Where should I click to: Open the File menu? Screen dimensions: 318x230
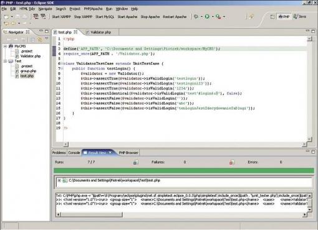4,9
